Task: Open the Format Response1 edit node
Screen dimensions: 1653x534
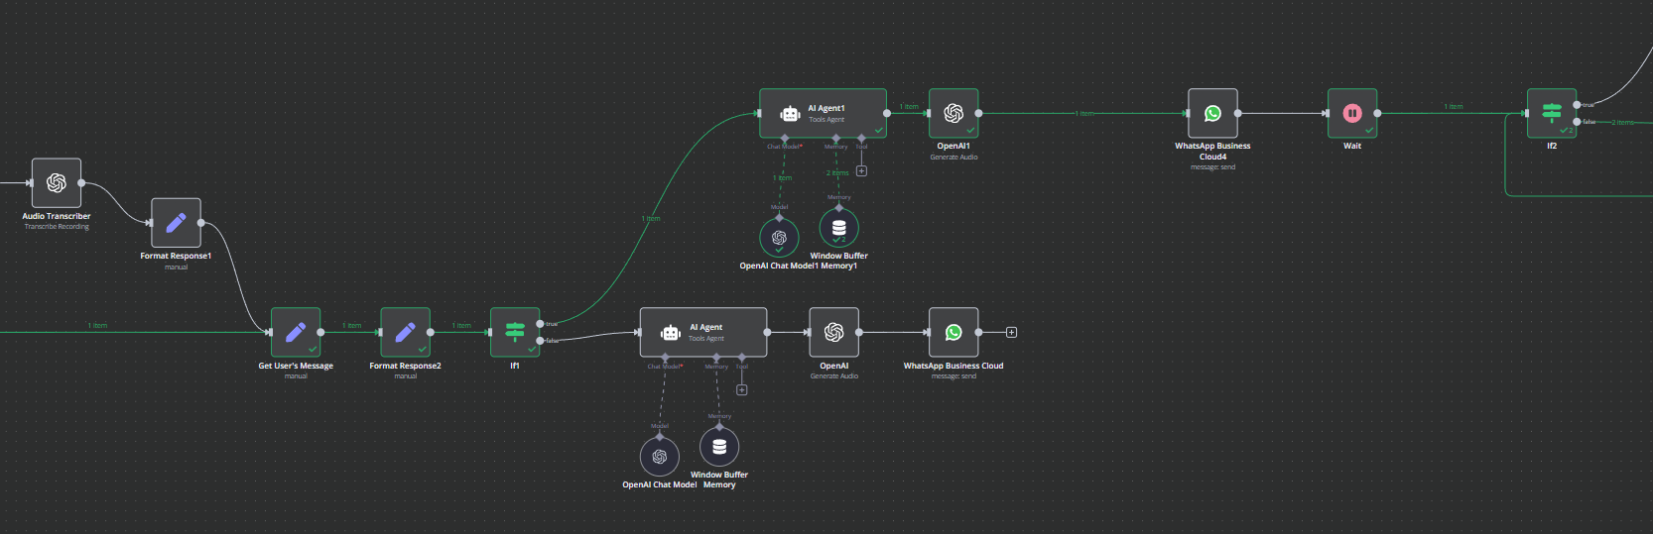Action: 176,223
